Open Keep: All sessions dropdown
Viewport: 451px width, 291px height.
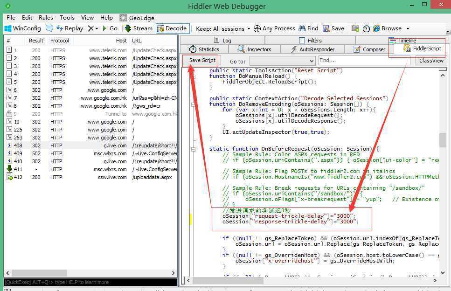pyautogui.click(x=223, y=29)
